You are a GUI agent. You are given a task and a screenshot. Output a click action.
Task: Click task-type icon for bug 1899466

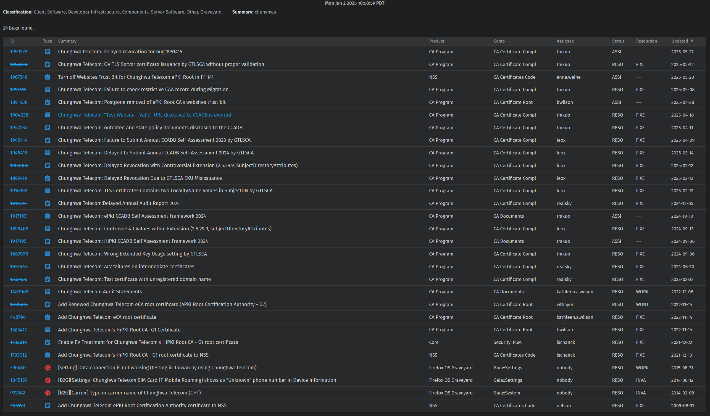coord(48,229)
